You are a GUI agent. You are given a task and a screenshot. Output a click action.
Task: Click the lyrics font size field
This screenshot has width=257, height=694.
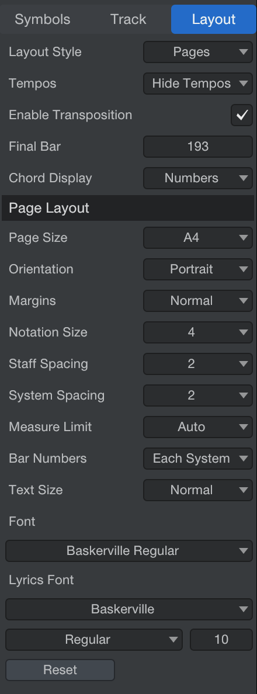221,640
